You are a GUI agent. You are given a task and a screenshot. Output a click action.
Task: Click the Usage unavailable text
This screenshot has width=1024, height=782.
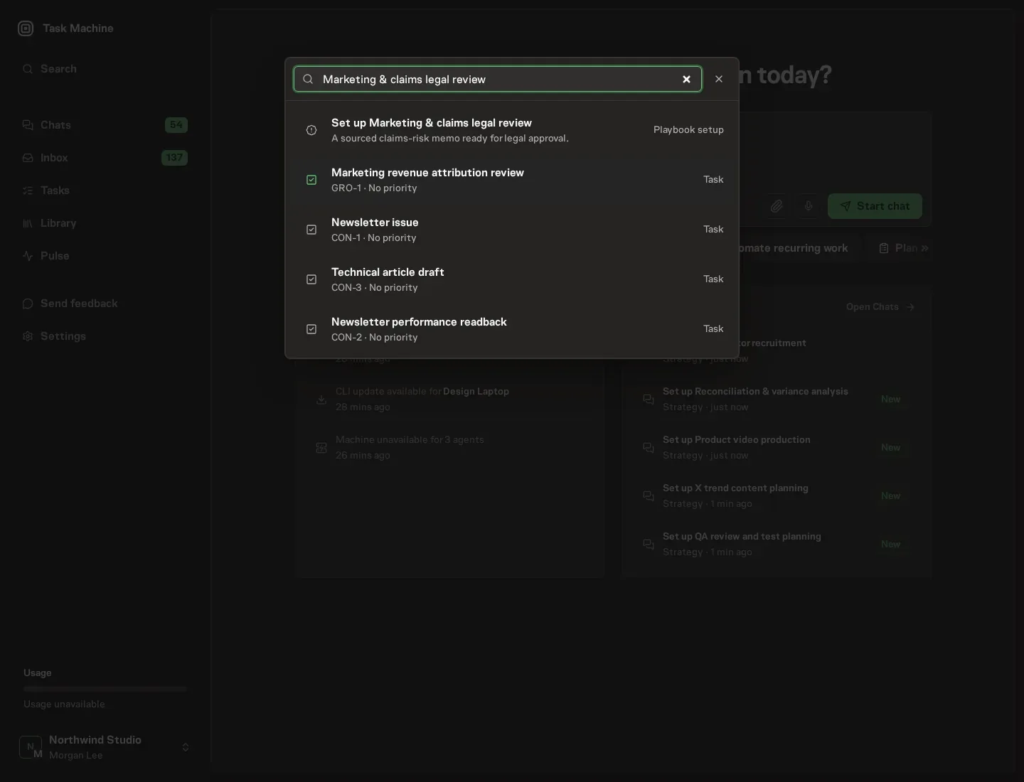tap(64, 705)
